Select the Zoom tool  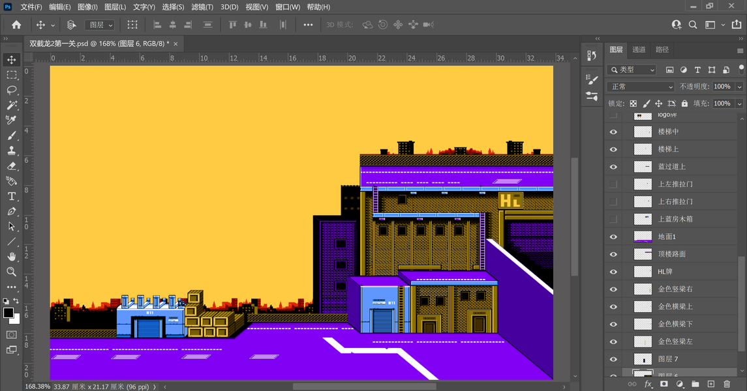12,272
